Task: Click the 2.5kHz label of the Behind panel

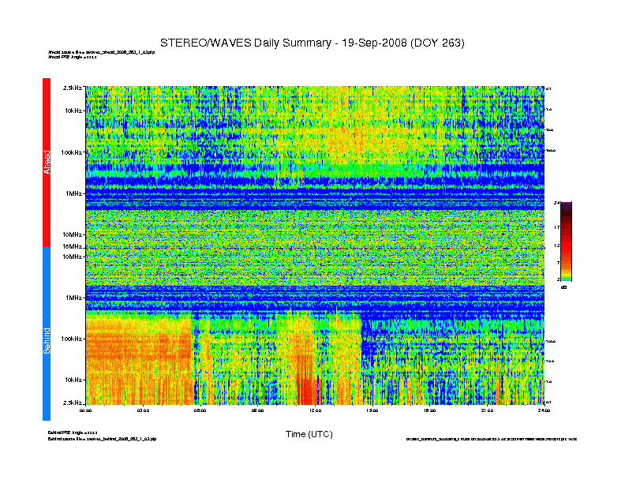Action: pyautogui.click(x=73, y=403)
